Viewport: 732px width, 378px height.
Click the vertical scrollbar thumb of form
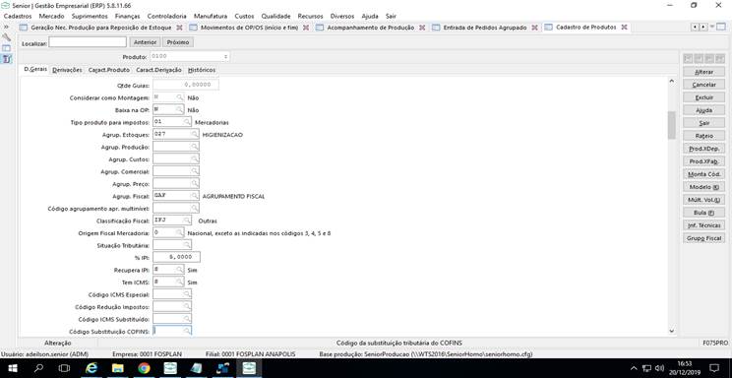[x=672, y=125]
